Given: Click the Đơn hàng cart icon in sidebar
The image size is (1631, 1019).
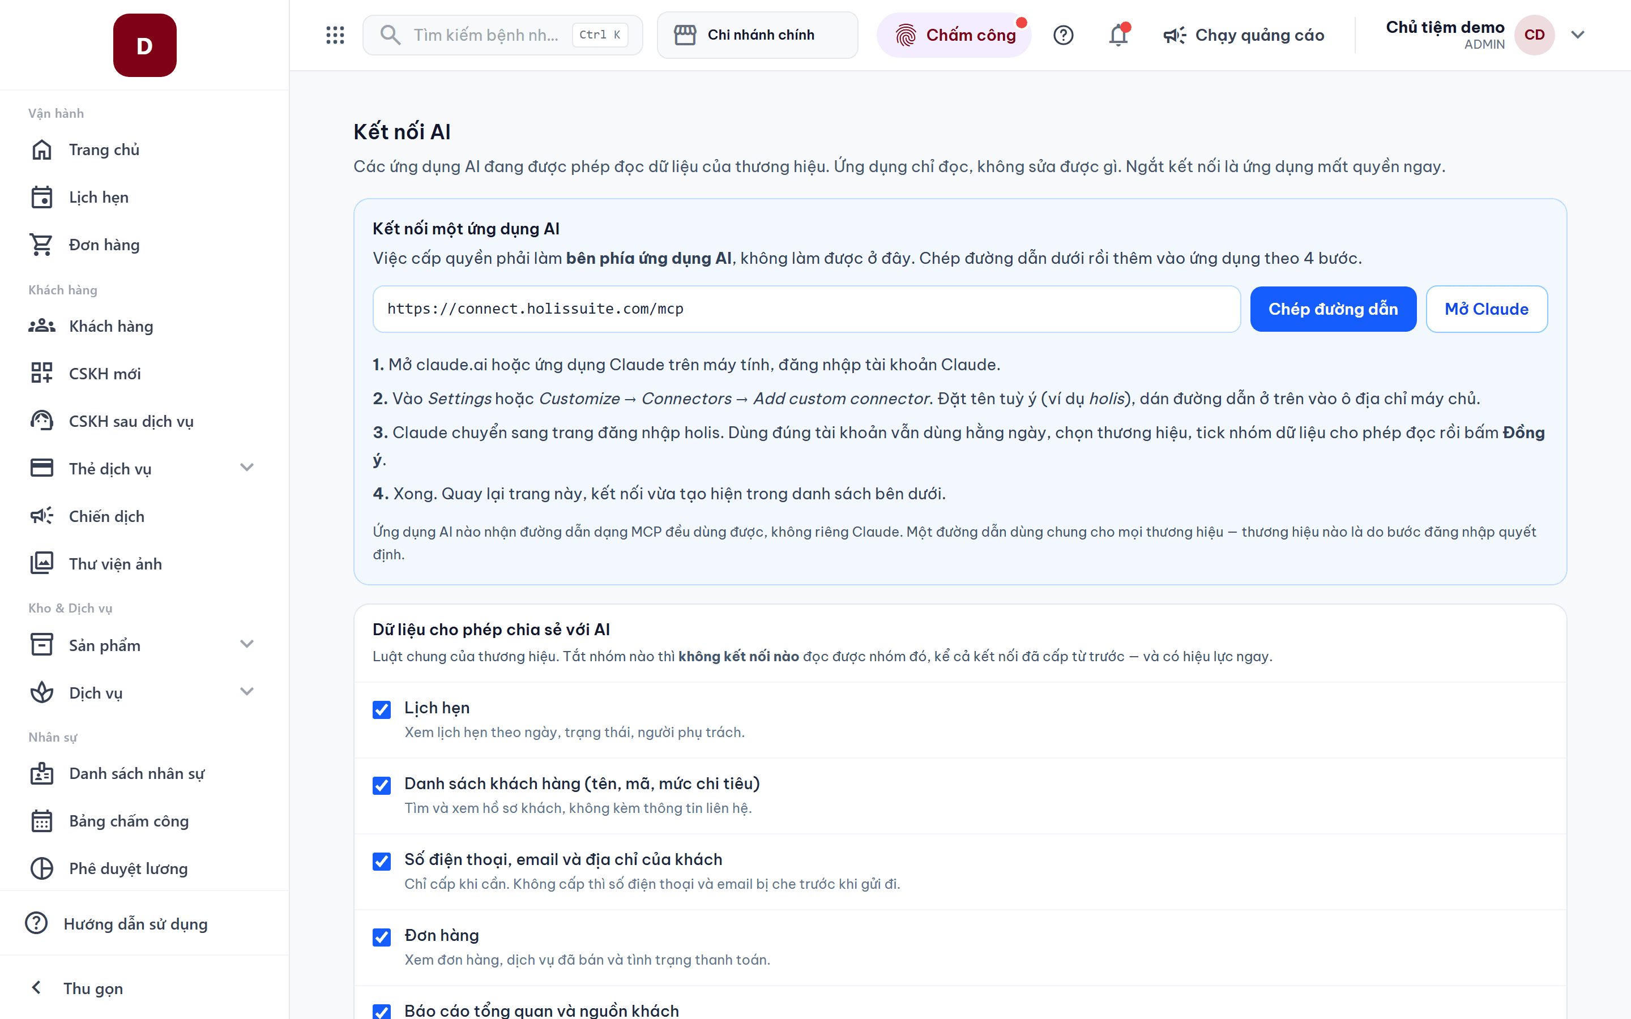Looking at the screenshot, I should tap(41, 245).
